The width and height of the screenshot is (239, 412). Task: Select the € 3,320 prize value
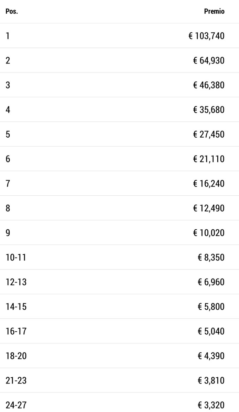pyautogui.click(x=211, y=405)
